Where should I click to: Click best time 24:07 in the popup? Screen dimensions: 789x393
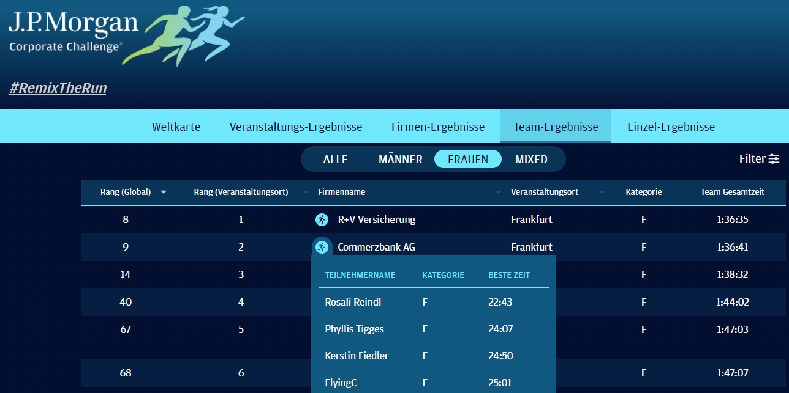[x=500, y=329]
